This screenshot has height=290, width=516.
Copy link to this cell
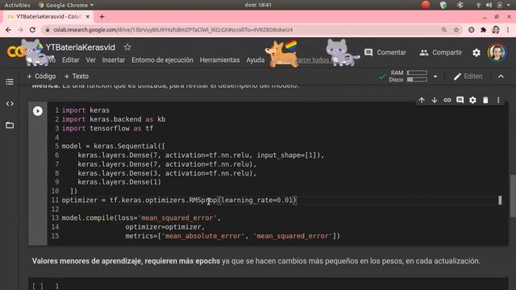[447, 100]
